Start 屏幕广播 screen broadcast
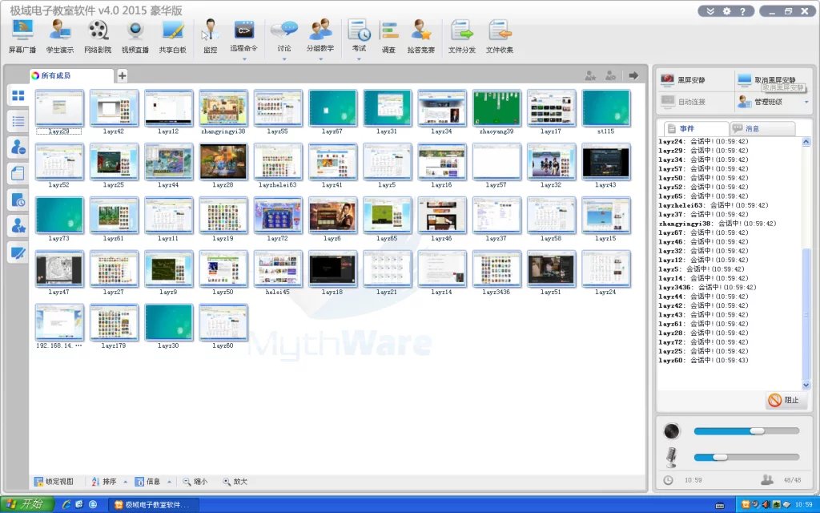 point(22,36)
